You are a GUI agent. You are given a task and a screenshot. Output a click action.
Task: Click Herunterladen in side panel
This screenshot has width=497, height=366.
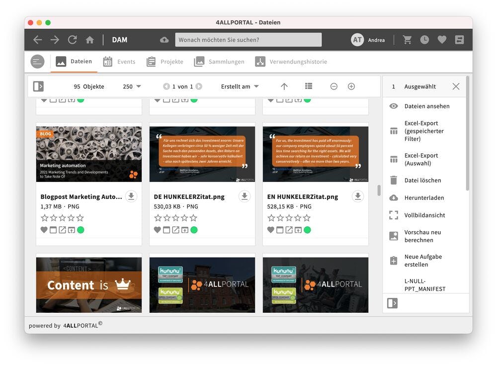pos(424,197)
